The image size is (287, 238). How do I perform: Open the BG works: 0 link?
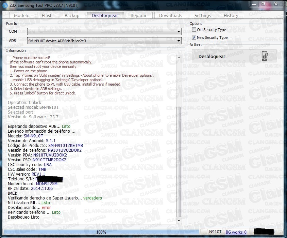tap(236, 232)
